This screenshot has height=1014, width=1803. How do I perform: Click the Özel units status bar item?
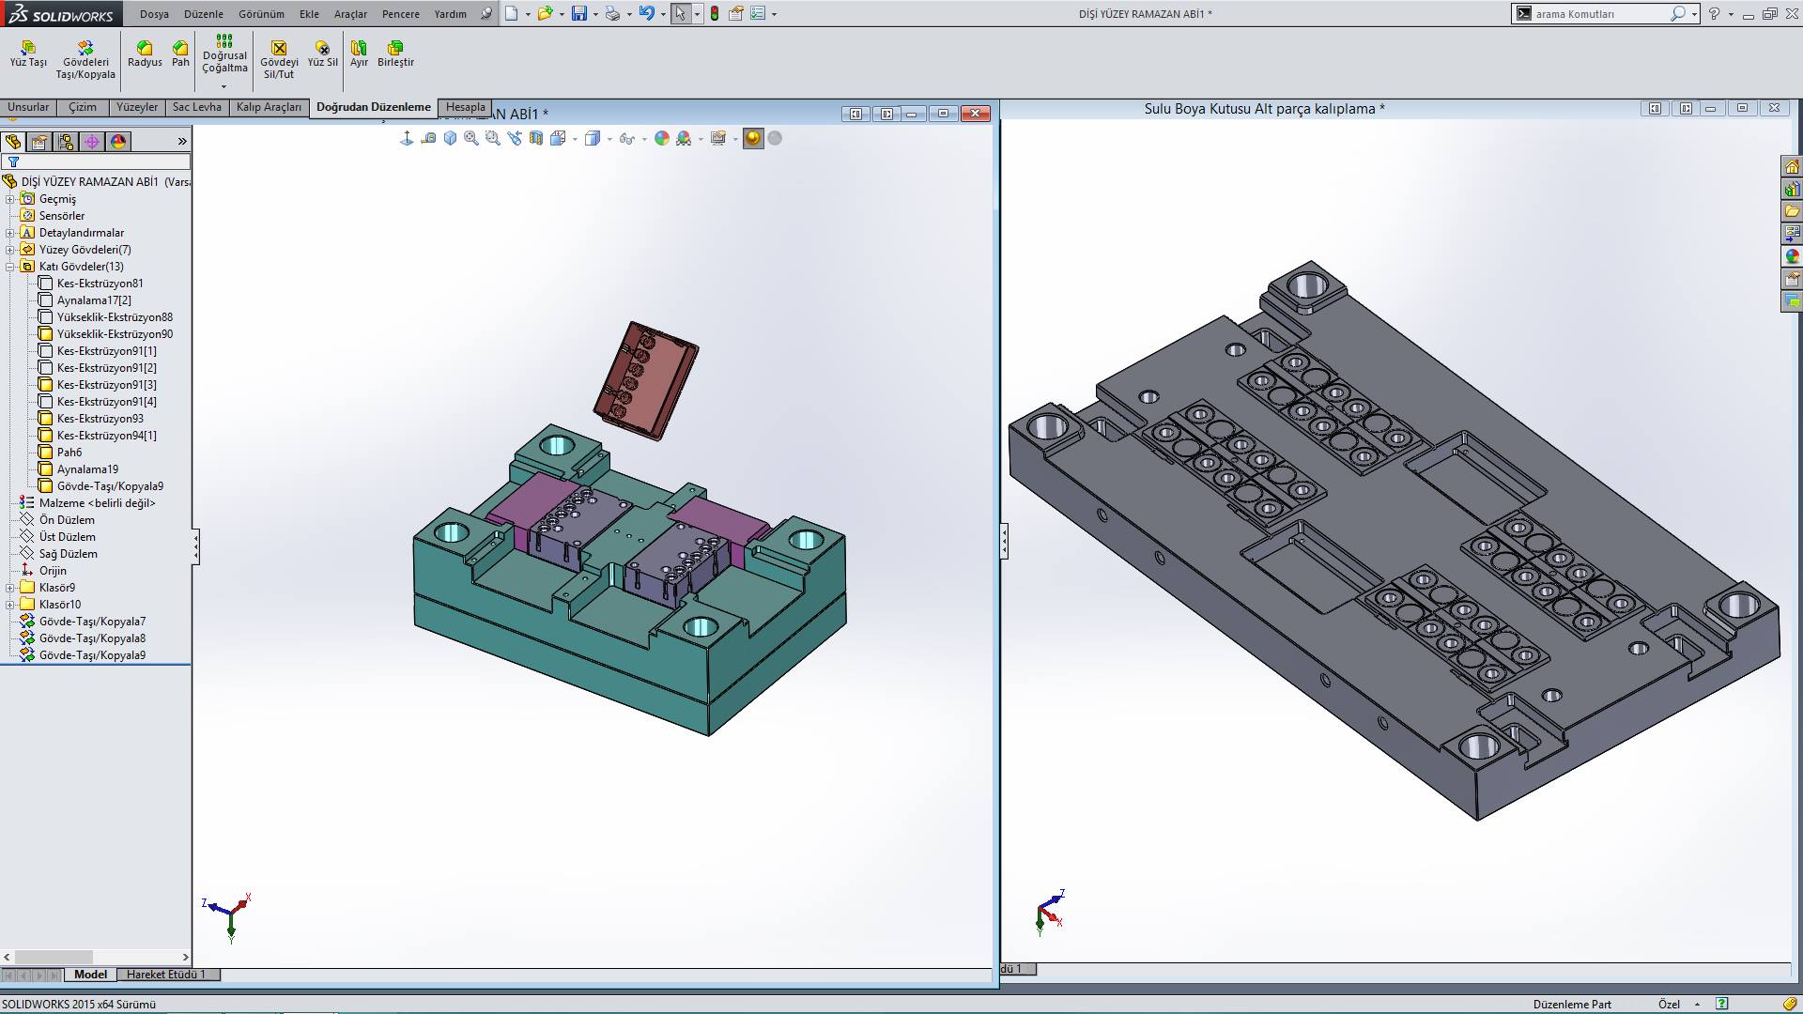(x=1669, y=1004)
